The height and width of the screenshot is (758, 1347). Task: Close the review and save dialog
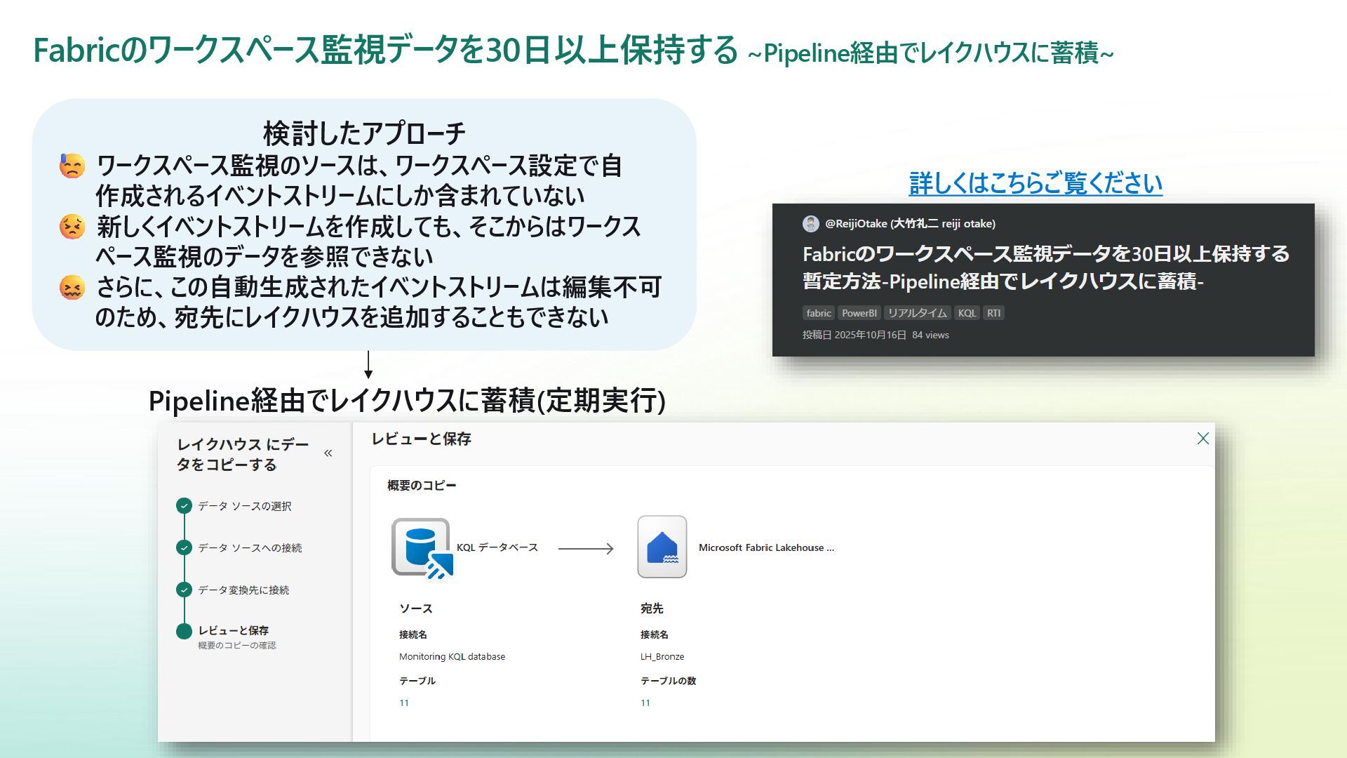[x=1202, y=439]
